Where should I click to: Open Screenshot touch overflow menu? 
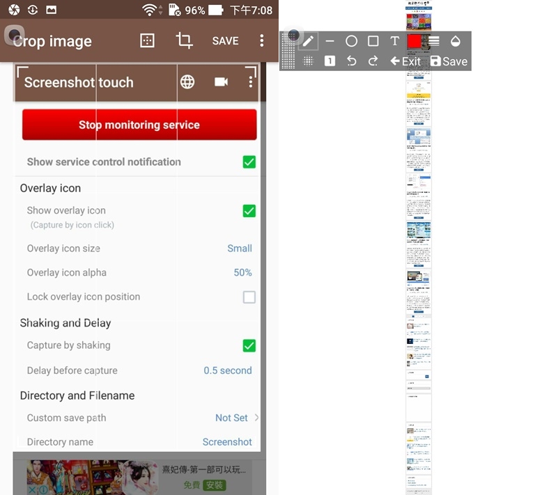(251, 82)
